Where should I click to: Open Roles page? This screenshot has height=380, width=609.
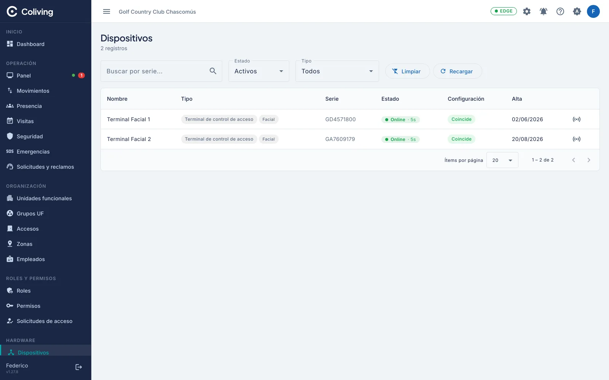click(x=46, y=291)
